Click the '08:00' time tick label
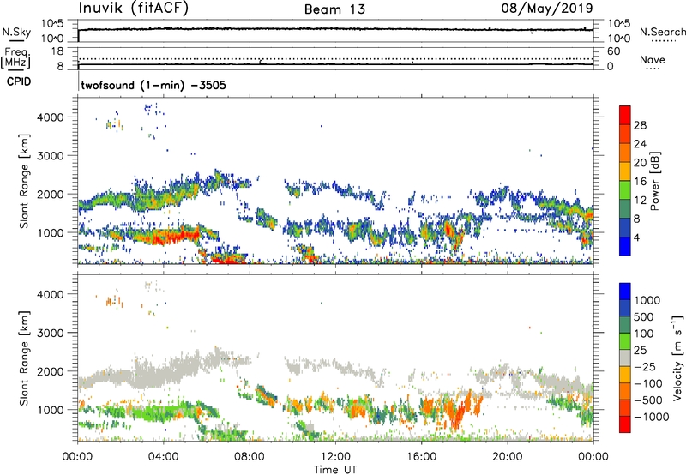Screen dimensions: 686x475 (x=249, y=457)
